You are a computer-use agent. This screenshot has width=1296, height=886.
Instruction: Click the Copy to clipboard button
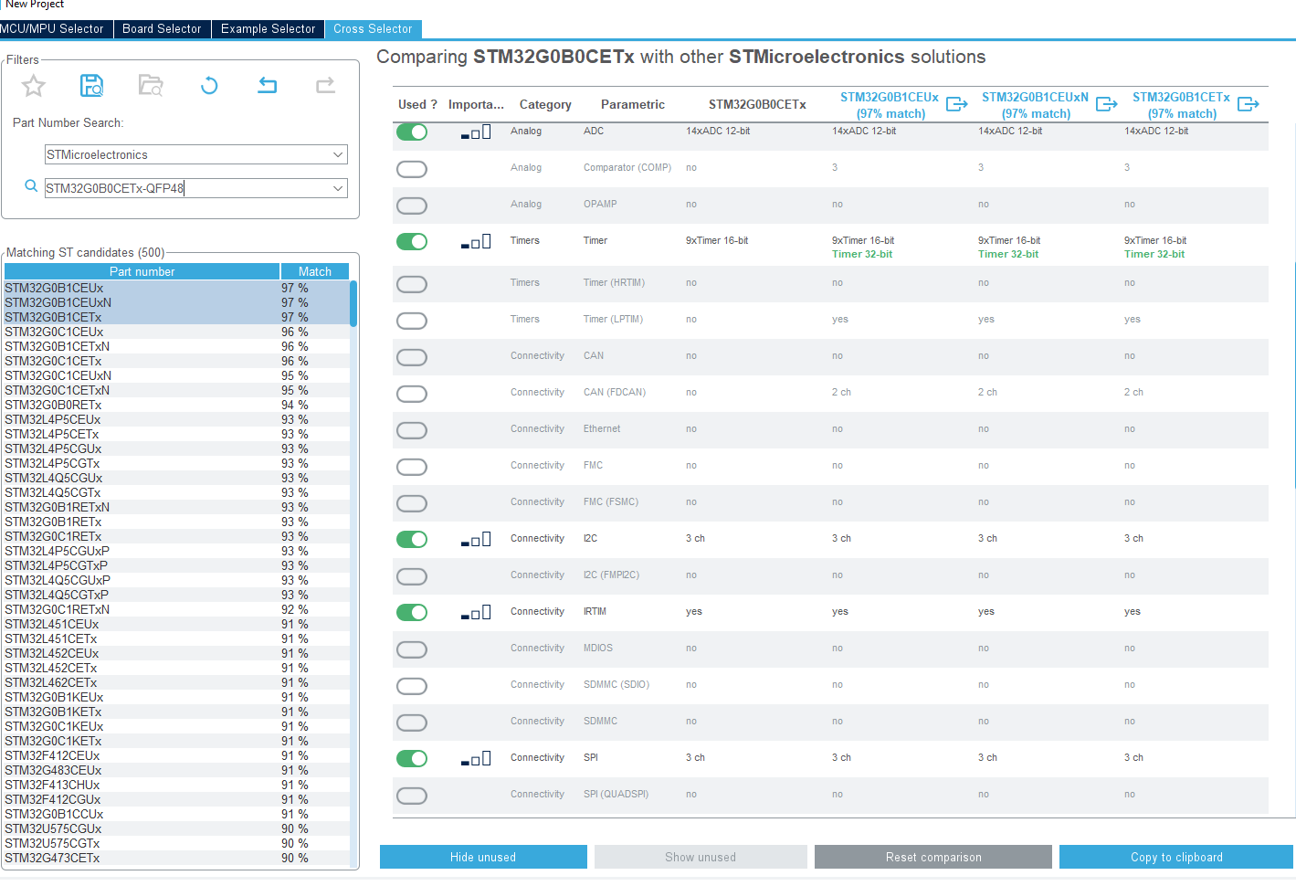1176,857
